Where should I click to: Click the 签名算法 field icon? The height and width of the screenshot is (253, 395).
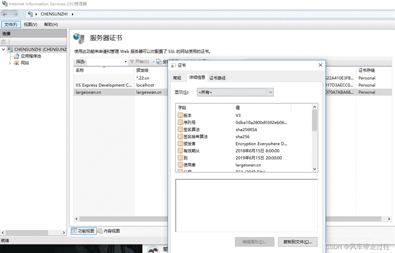point(180,129)
